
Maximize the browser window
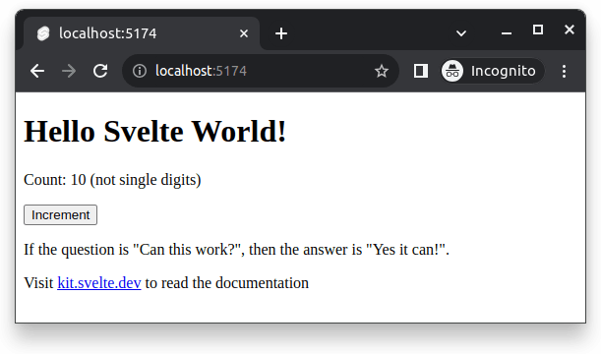pos(538,29)
